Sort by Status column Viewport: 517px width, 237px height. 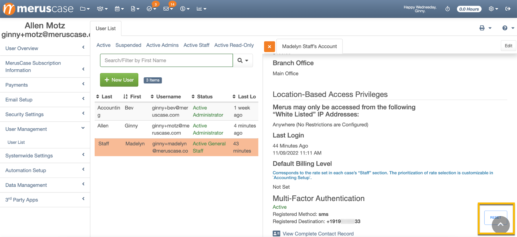point(202,96)
